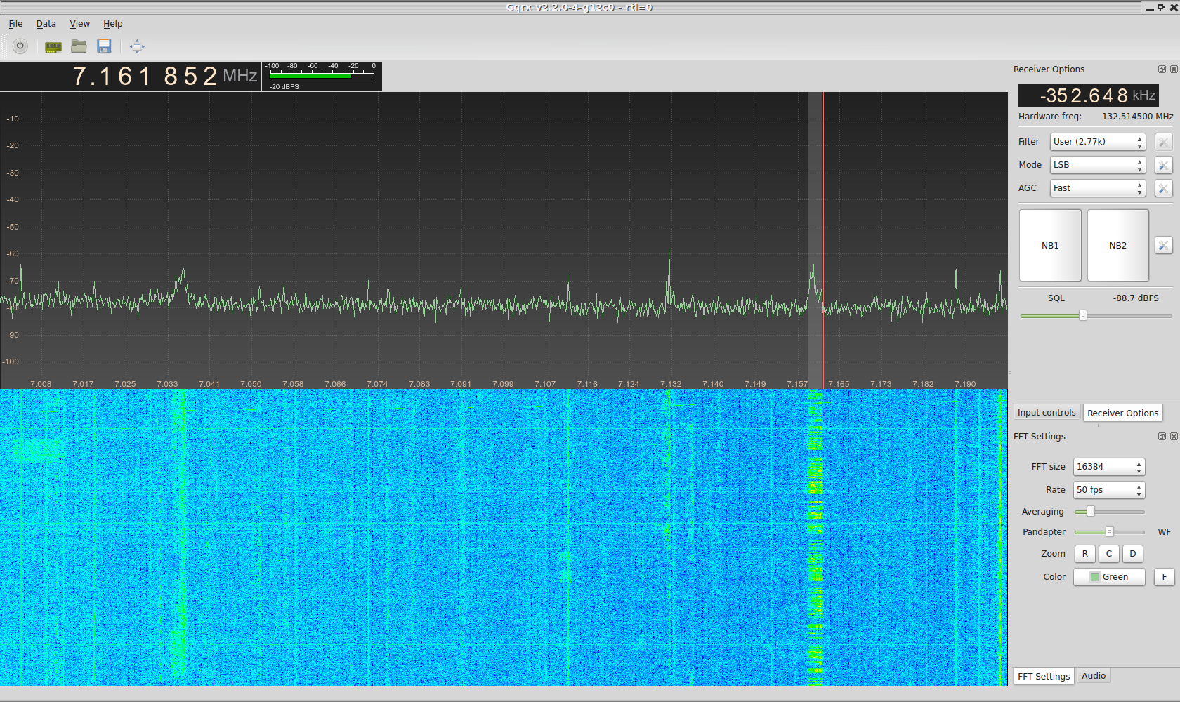The image size is (1180, 702).
Task: Open the AGC settings tool button
Action: click(1163, 188)
